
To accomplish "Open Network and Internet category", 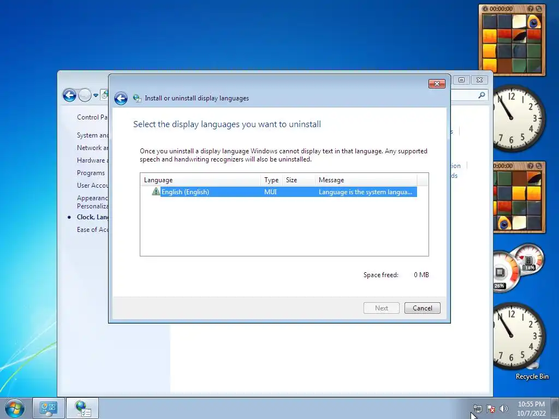I will [92, 147].
